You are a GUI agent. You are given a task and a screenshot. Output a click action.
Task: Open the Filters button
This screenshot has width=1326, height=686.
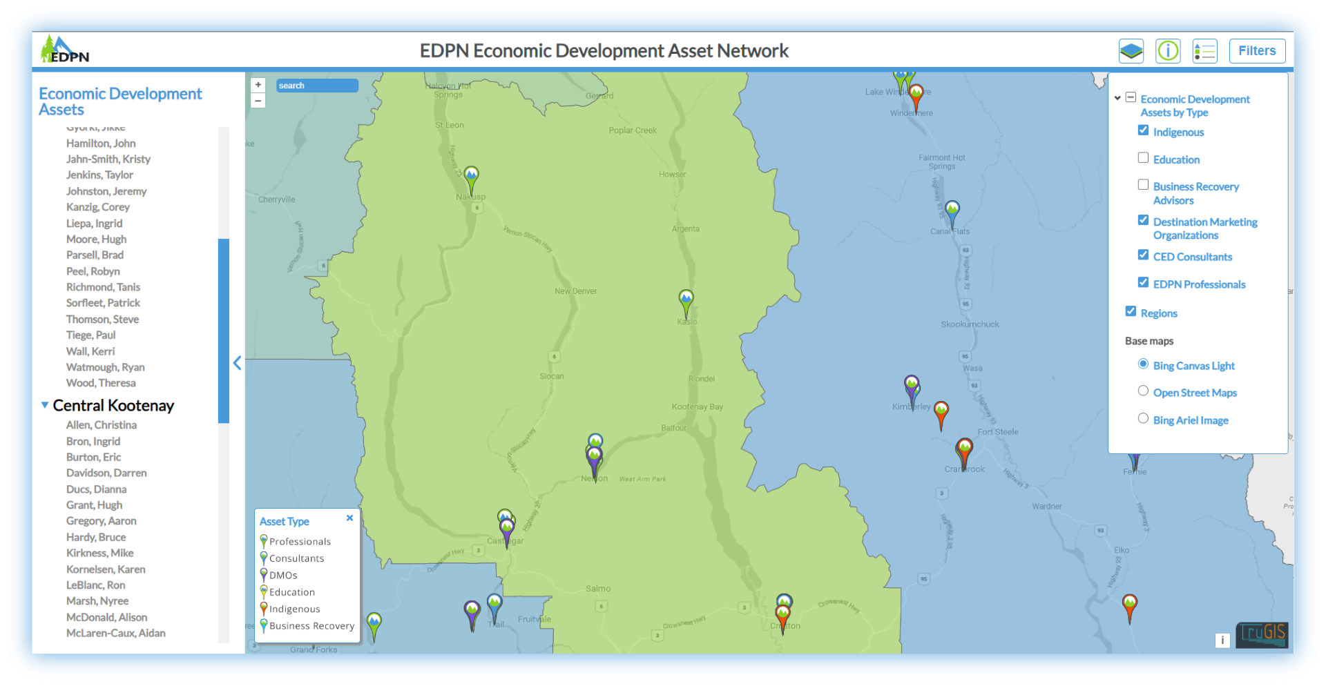tap(1256, 50)
